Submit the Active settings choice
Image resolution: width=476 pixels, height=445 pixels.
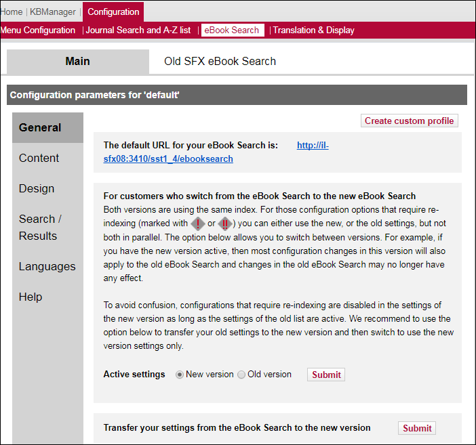pyautogui.click(x=326, y=375)
